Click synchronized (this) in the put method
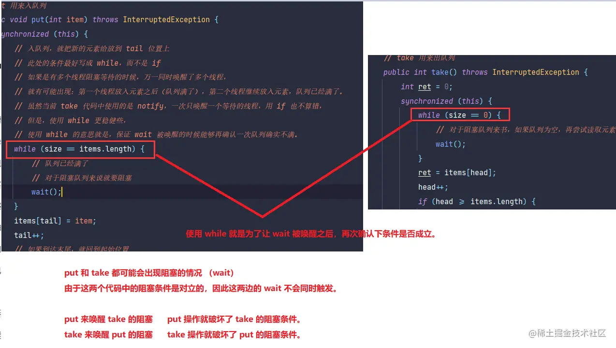 (44, 34)
